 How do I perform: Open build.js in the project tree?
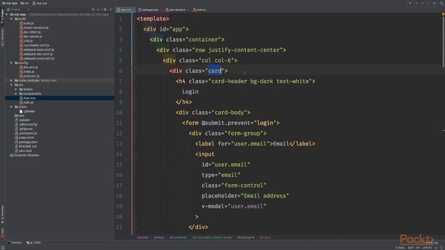(29, 23)
